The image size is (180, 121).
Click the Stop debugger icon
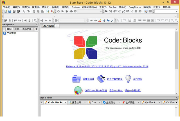[140, 11]
